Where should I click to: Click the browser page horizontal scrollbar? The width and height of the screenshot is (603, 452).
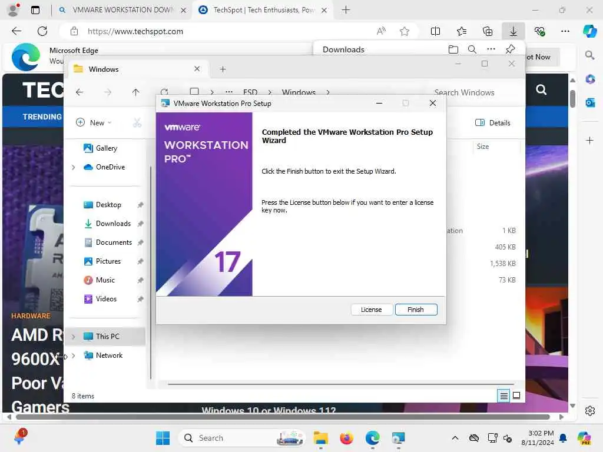(x=283, y=417)
